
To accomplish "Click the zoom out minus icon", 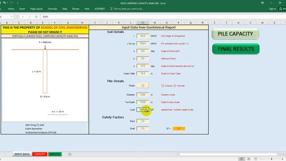I will [261, 159].
